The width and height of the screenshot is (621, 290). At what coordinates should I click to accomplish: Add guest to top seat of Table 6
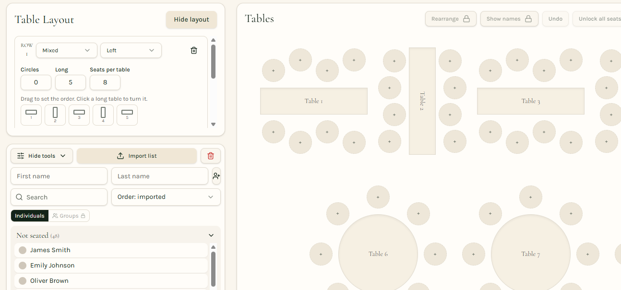pos(378,197)
